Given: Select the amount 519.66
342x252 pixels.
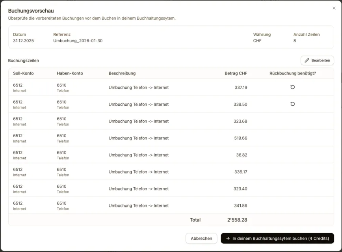Looking at the screenshot, I should point(241,138).
